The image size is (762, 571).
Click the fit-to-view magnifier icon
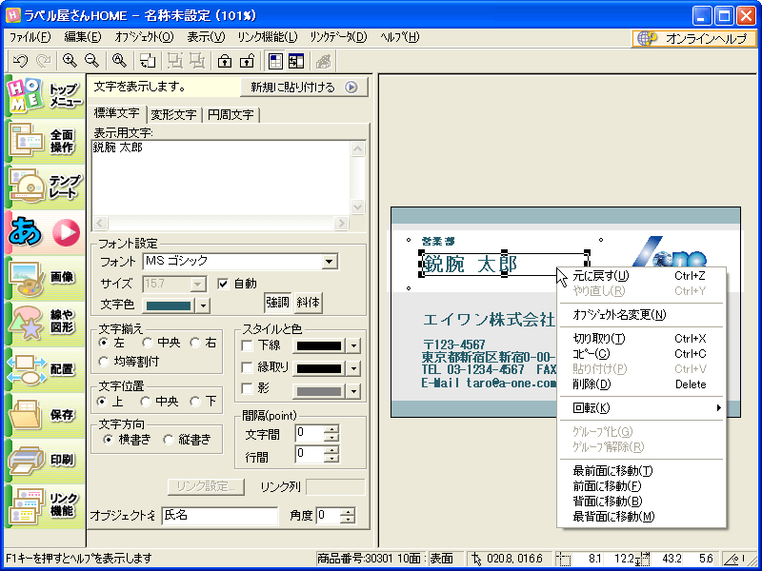click(x=119, y=61)
